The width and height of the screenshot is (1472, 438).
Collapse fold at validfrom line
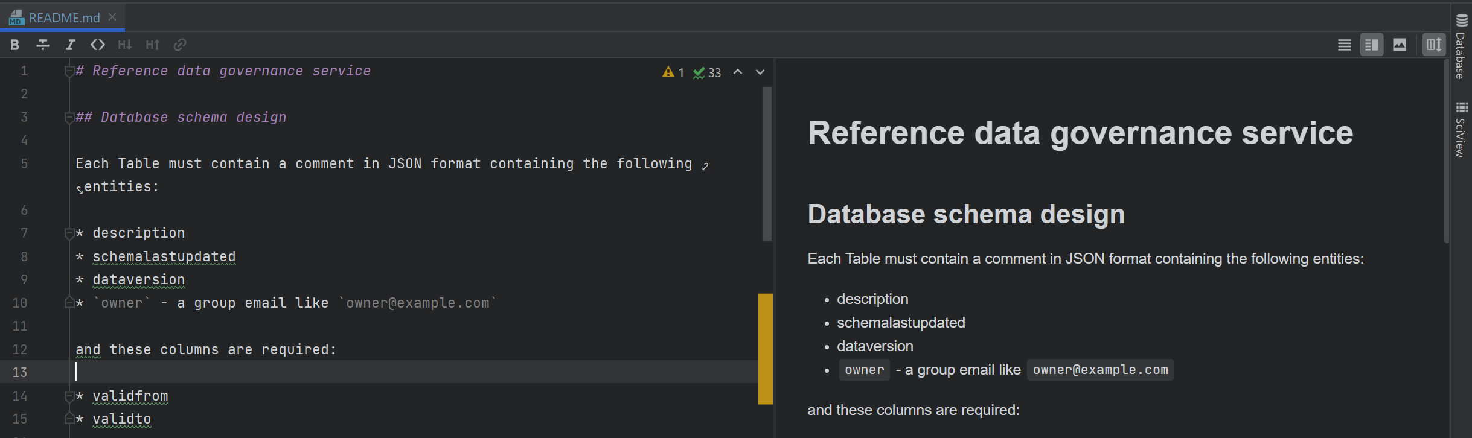pos(69,396)
